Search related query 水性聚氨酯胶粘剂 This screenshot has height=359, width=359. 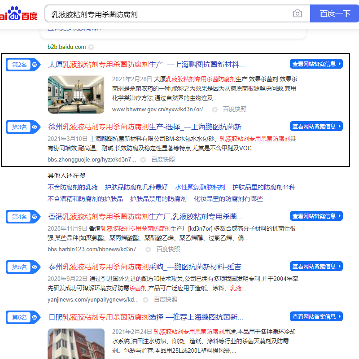point(200,187)
